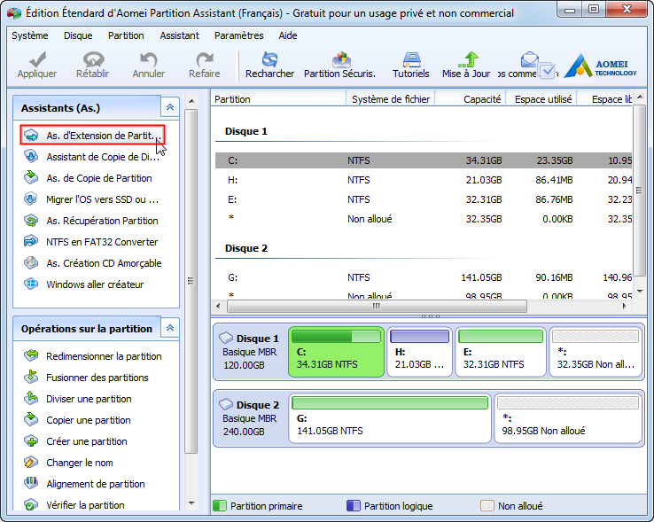Click the As. d'Extension de Partition icon

point(31,136)
